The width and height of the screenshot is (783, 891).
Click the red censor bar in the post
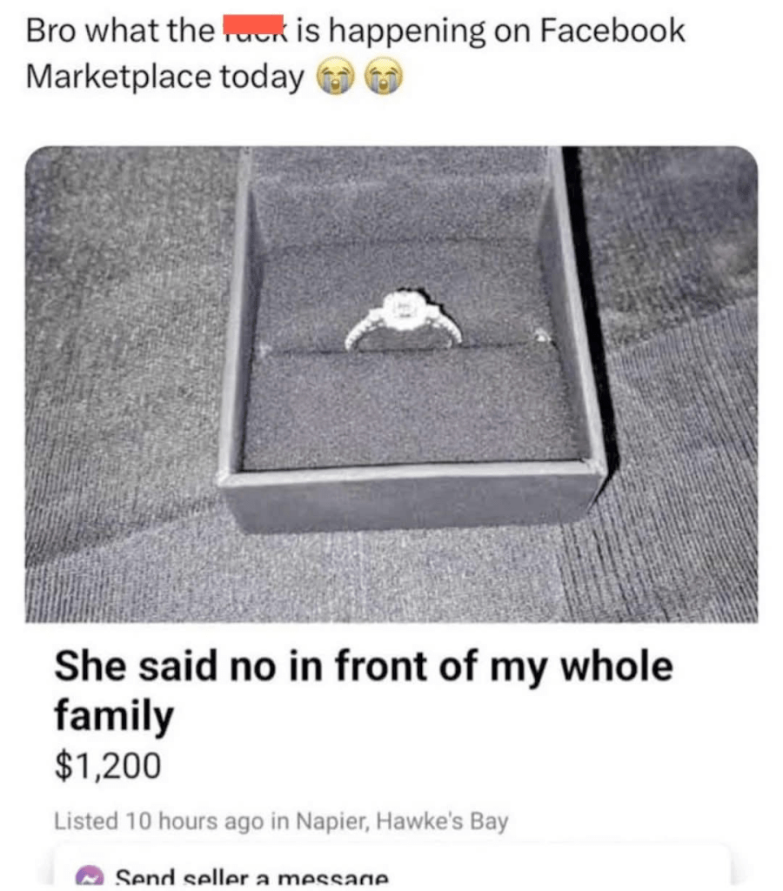click(x=253, y=24)
